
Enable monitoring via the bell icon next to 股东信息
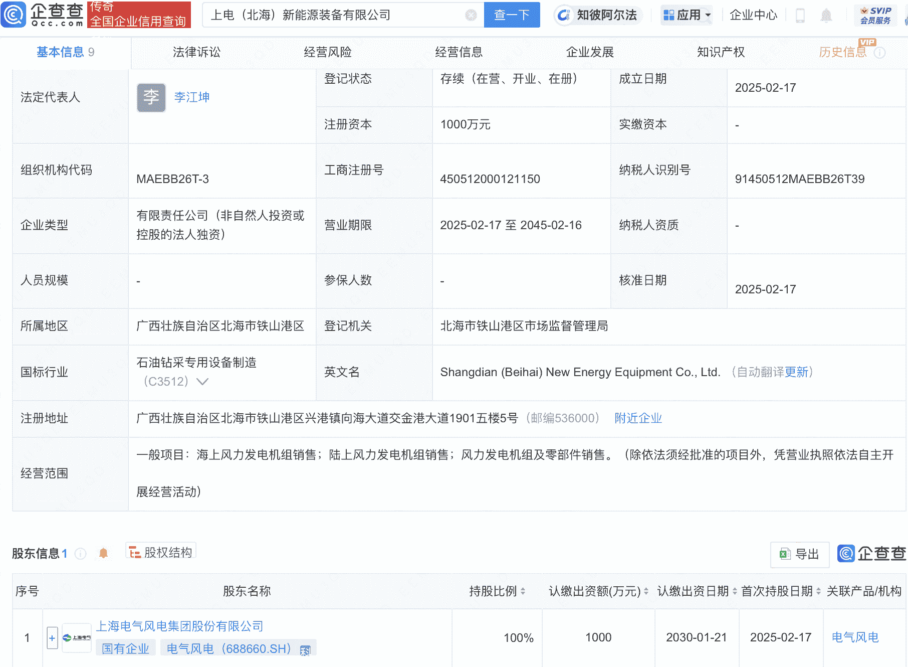(104, 554)
